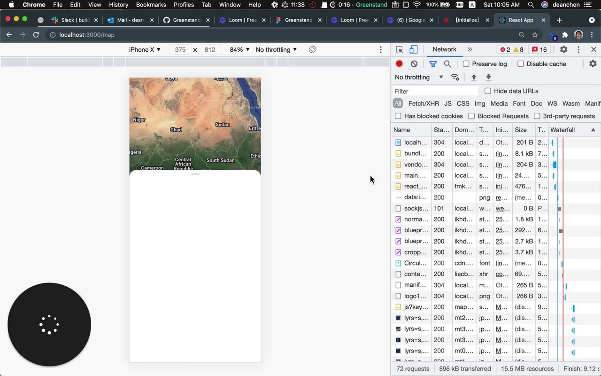
Task: Open the Apple menu
Action: 11,5
